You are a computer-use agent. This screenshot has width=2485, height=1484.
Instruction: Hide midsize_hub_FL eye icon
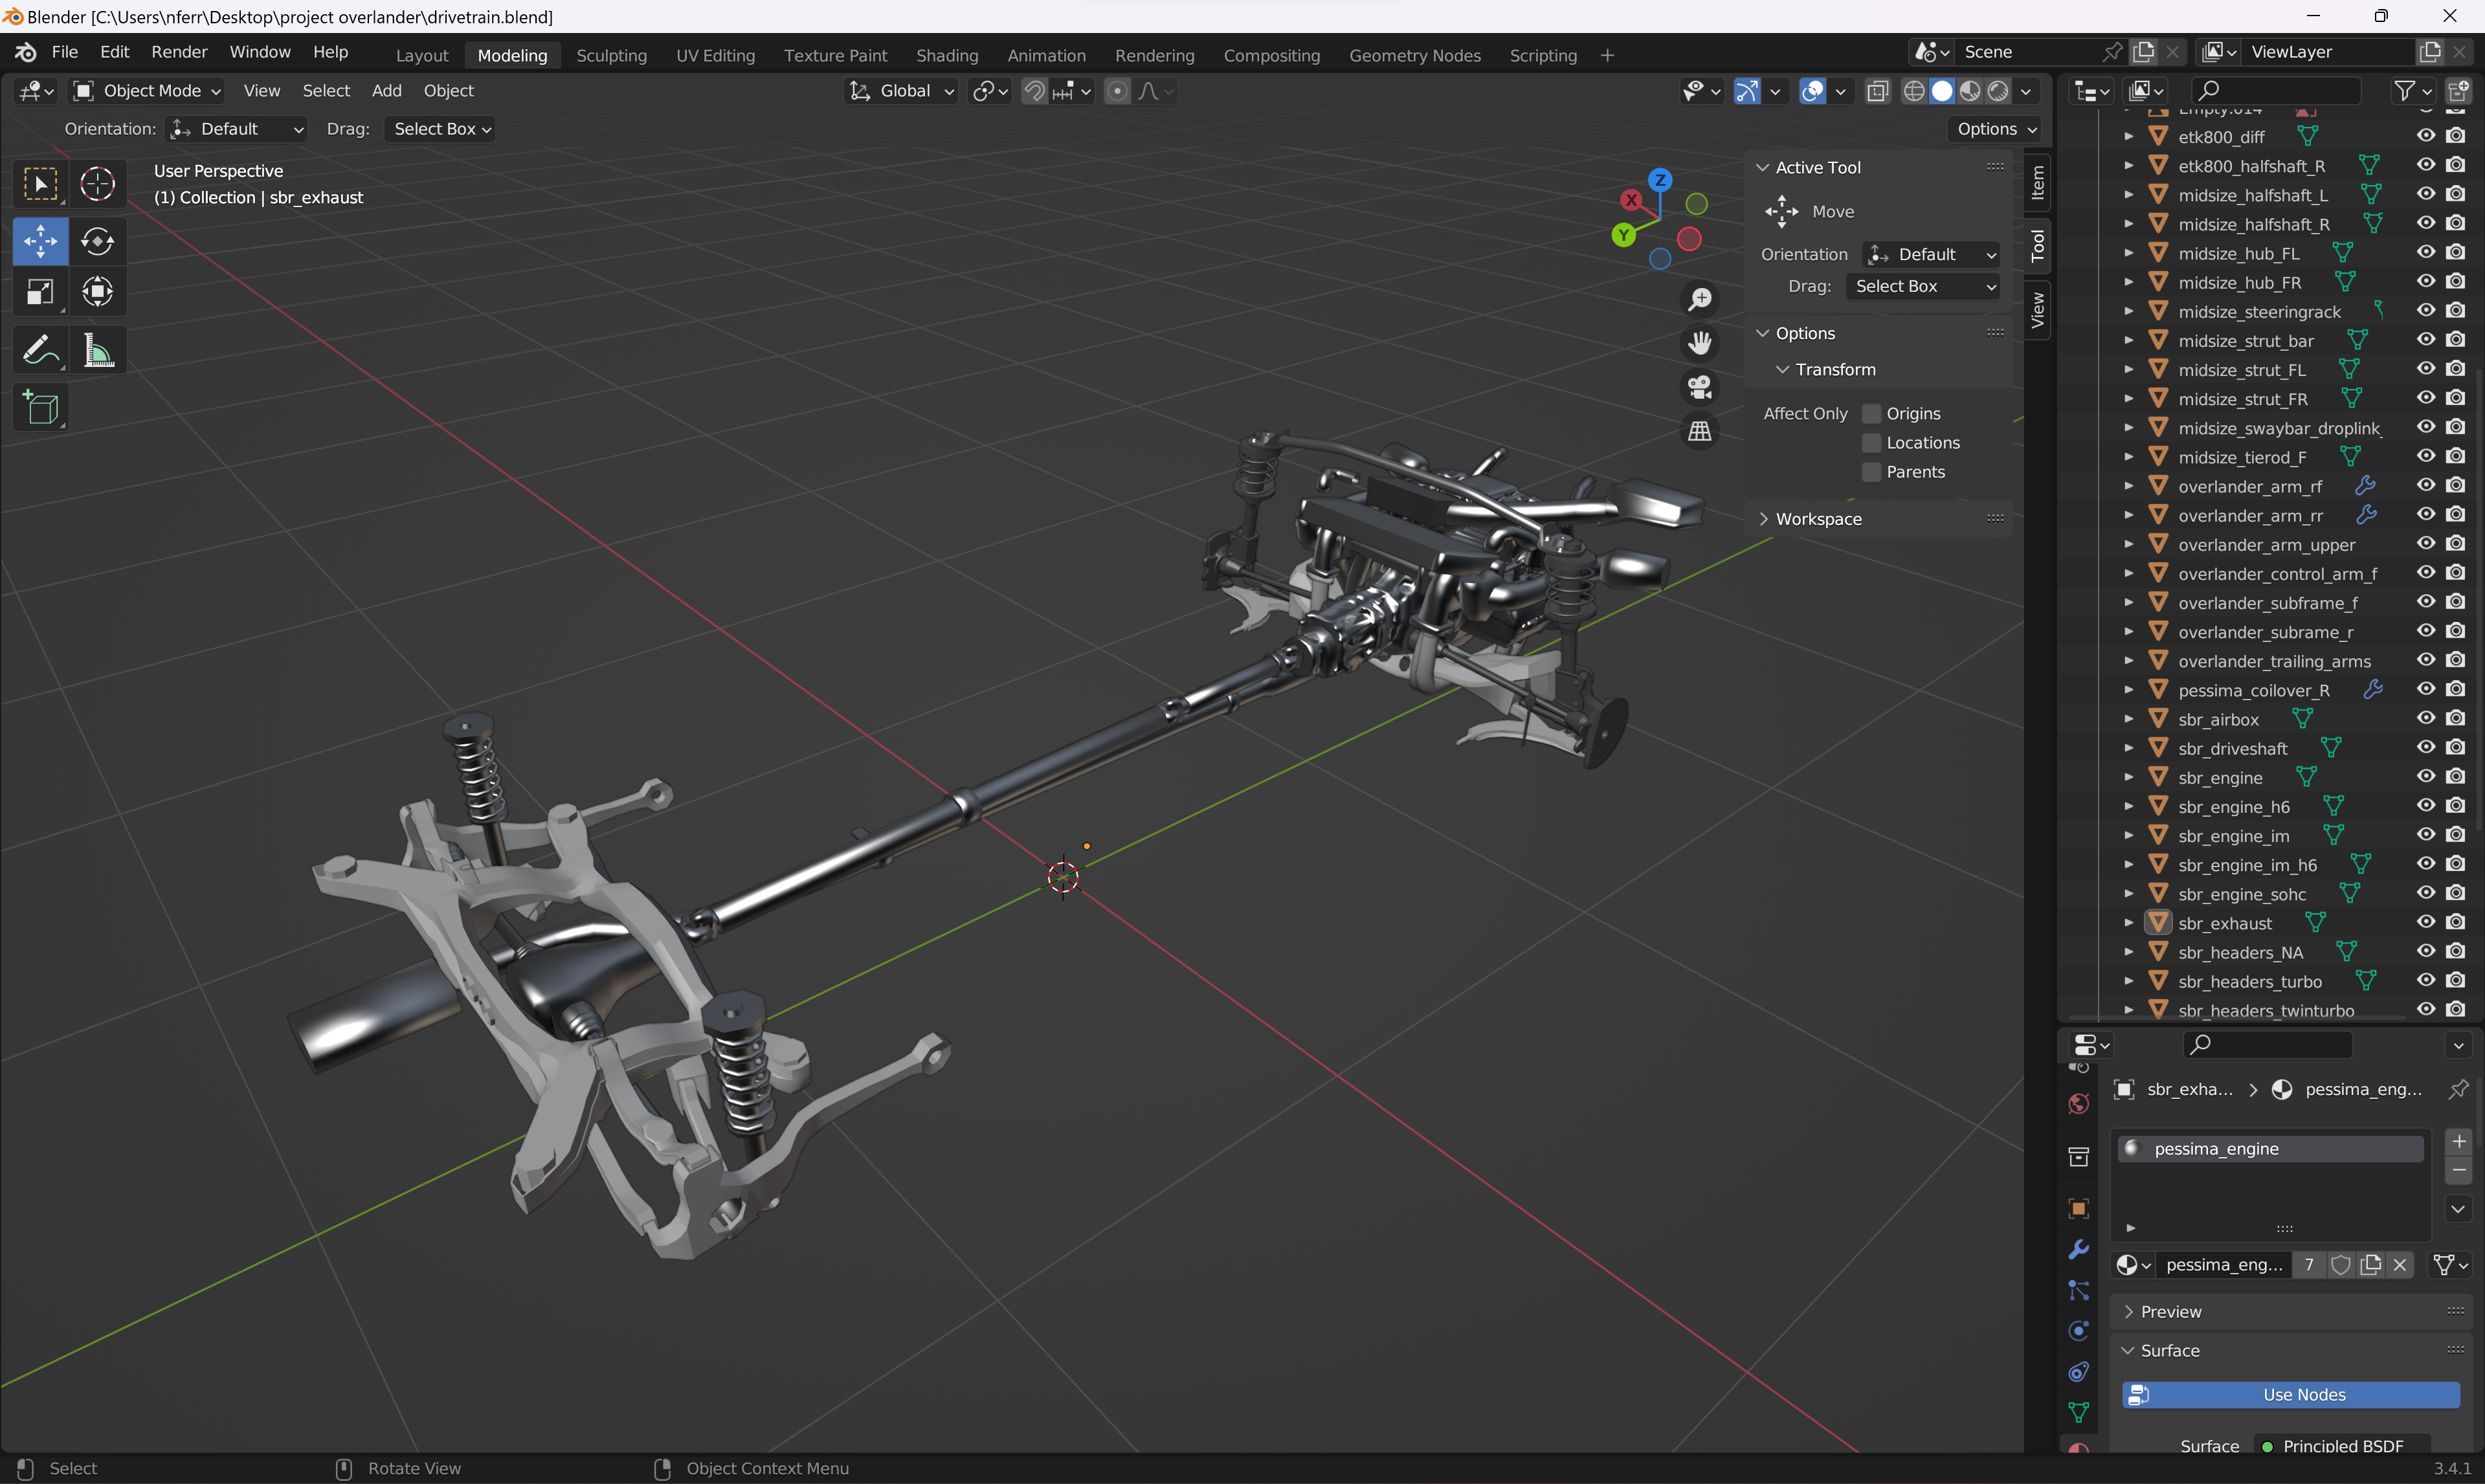[x=2426, y=253]
